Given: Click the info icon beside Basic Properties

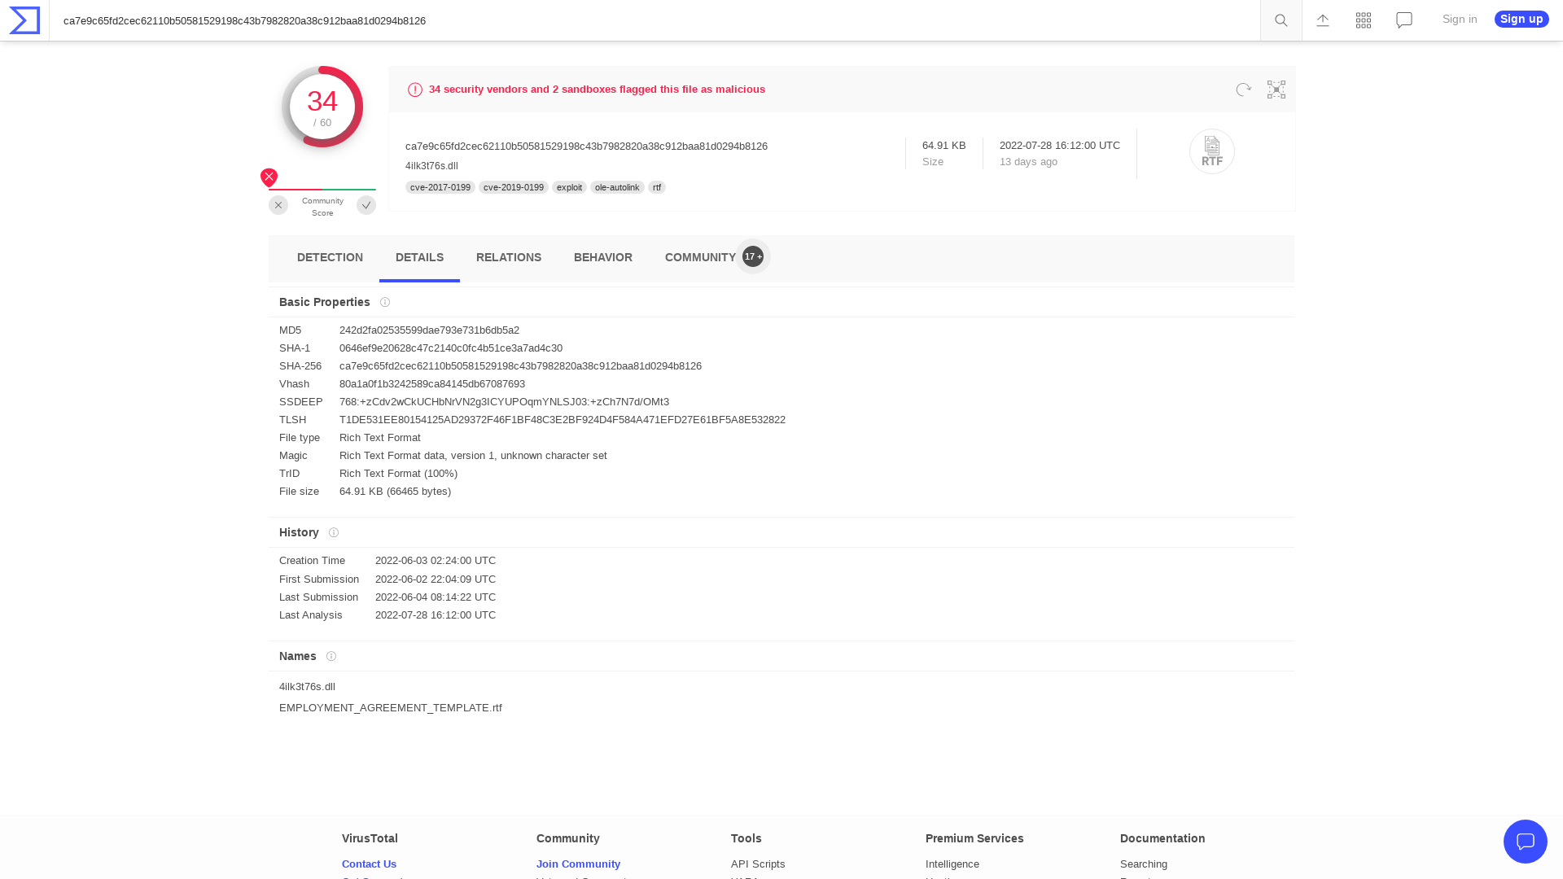Looking at the screenshot, I should click(384, 302).
